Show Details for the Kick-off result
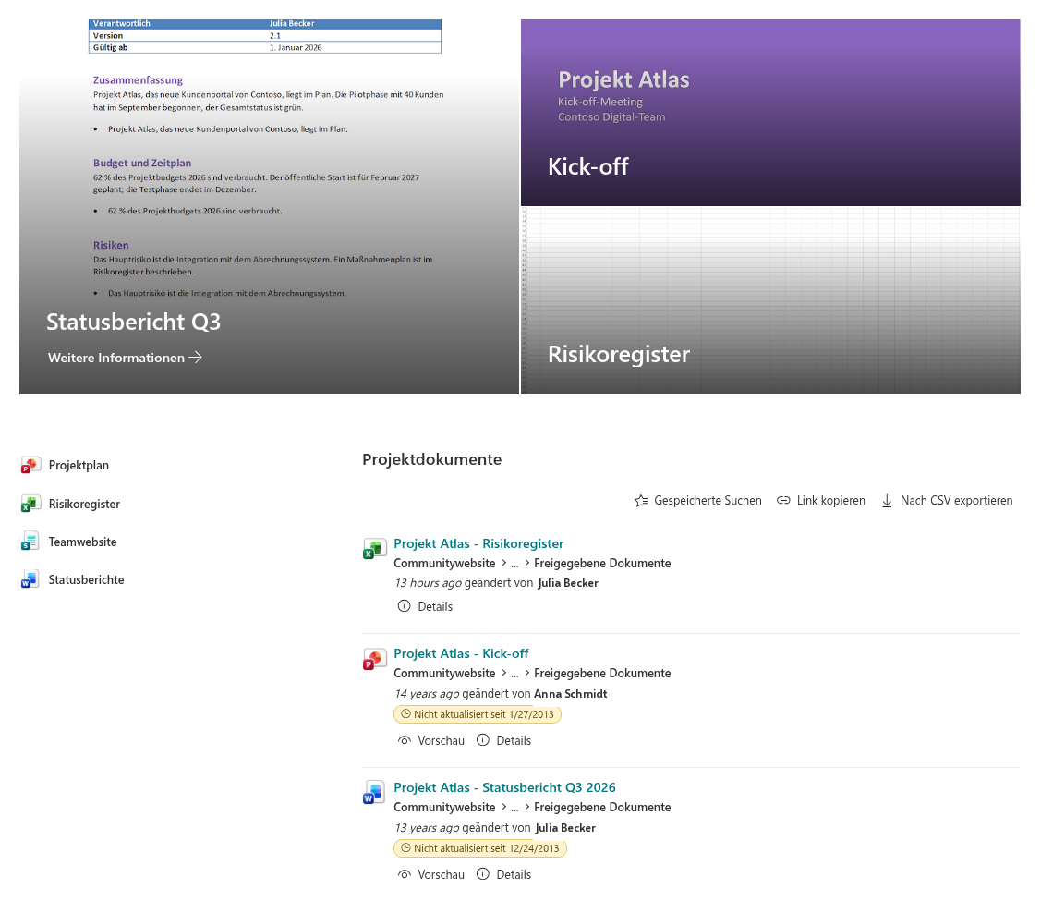 (503, 740)
